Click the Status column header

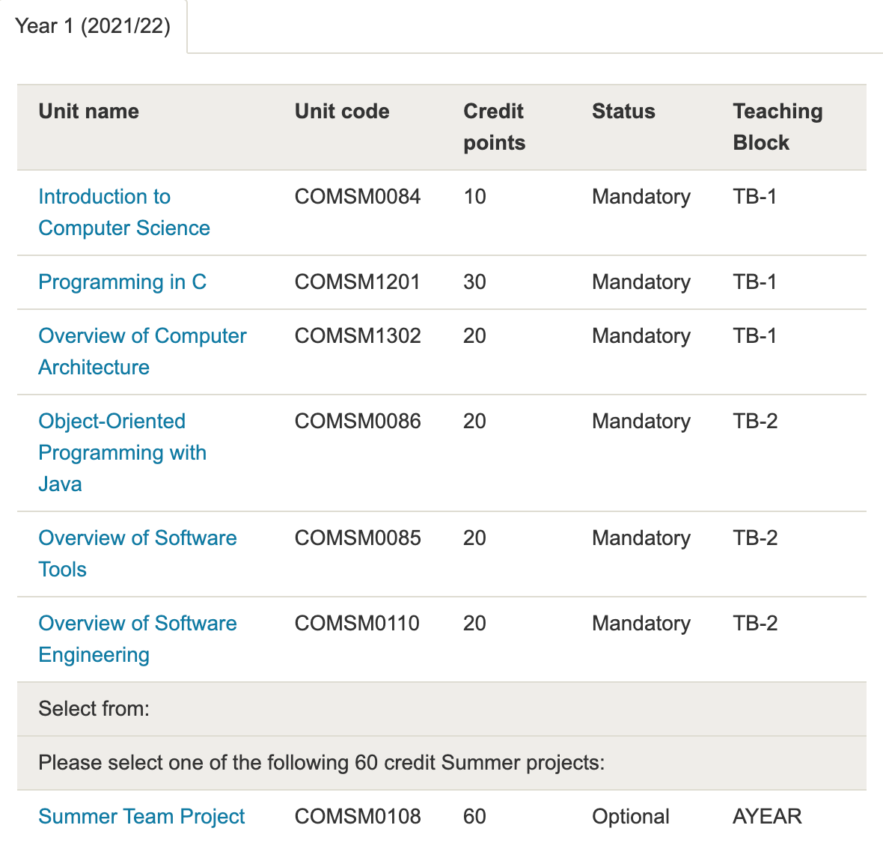(623, 111)
